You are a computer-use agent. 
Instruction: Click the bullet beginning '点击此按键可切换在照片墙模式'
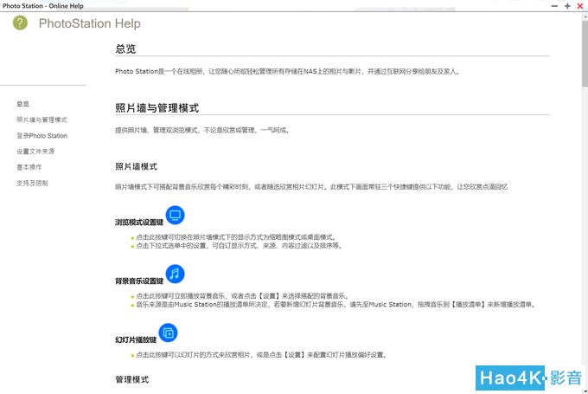point(236,237)
